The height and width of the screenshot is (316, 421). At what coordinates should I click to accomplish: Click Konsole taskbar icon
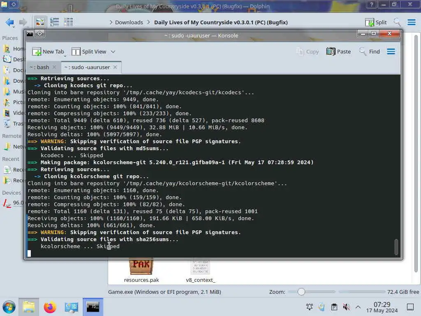[x=93, y=307]
